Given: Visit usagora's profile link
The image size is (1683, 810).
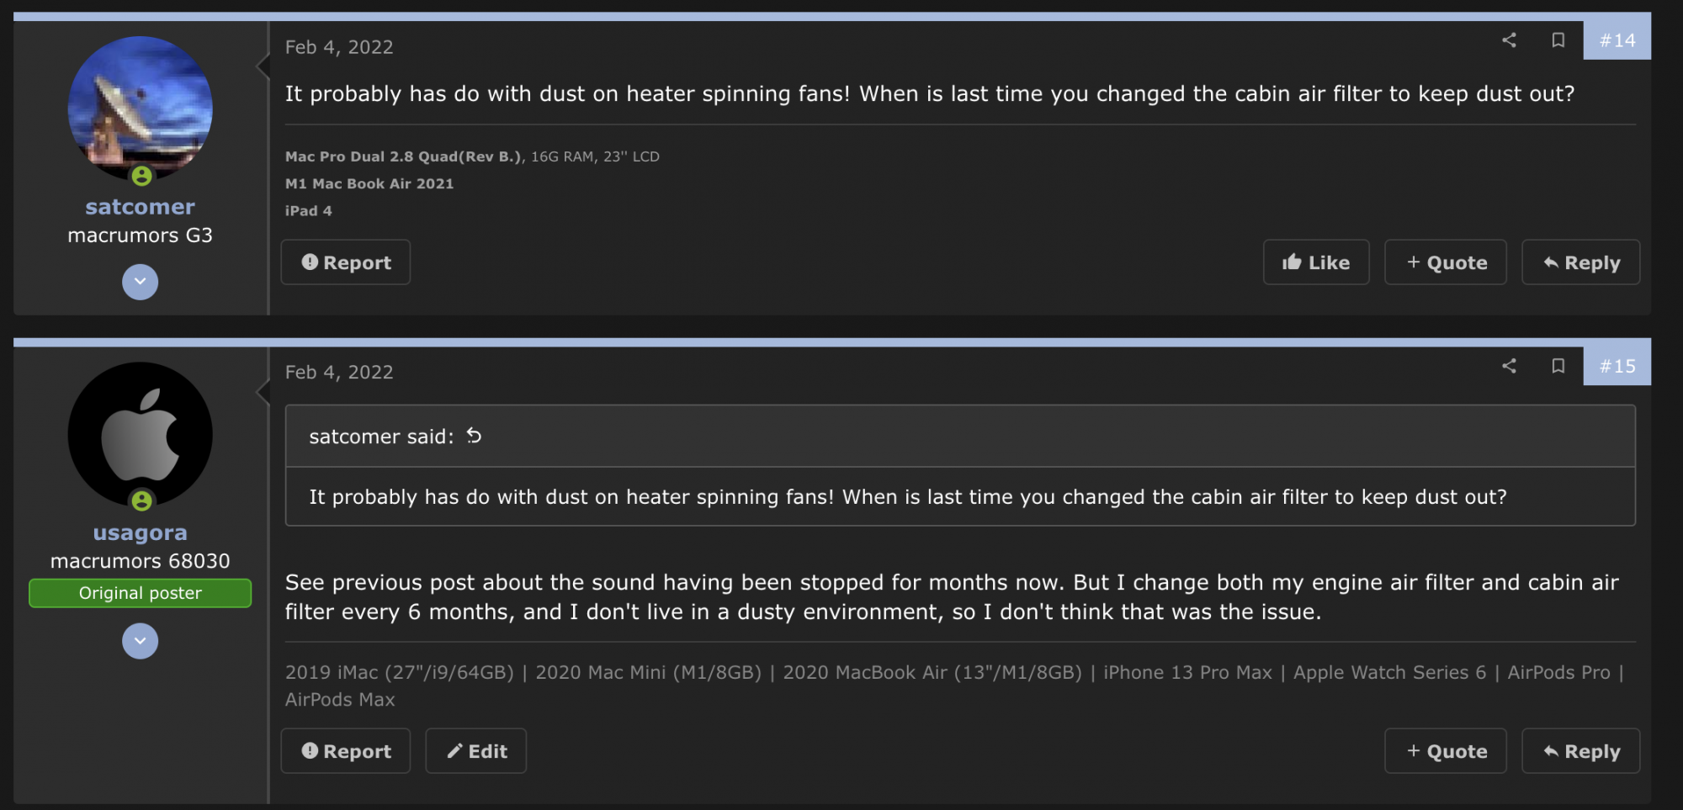Looking at the screenshot, I should pyautogui.click(x=140, y=532).
